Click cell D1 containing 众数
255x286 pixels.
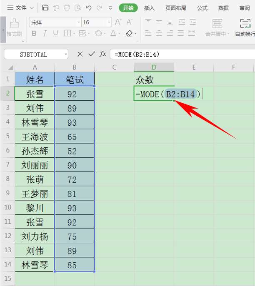click(154, 79)
